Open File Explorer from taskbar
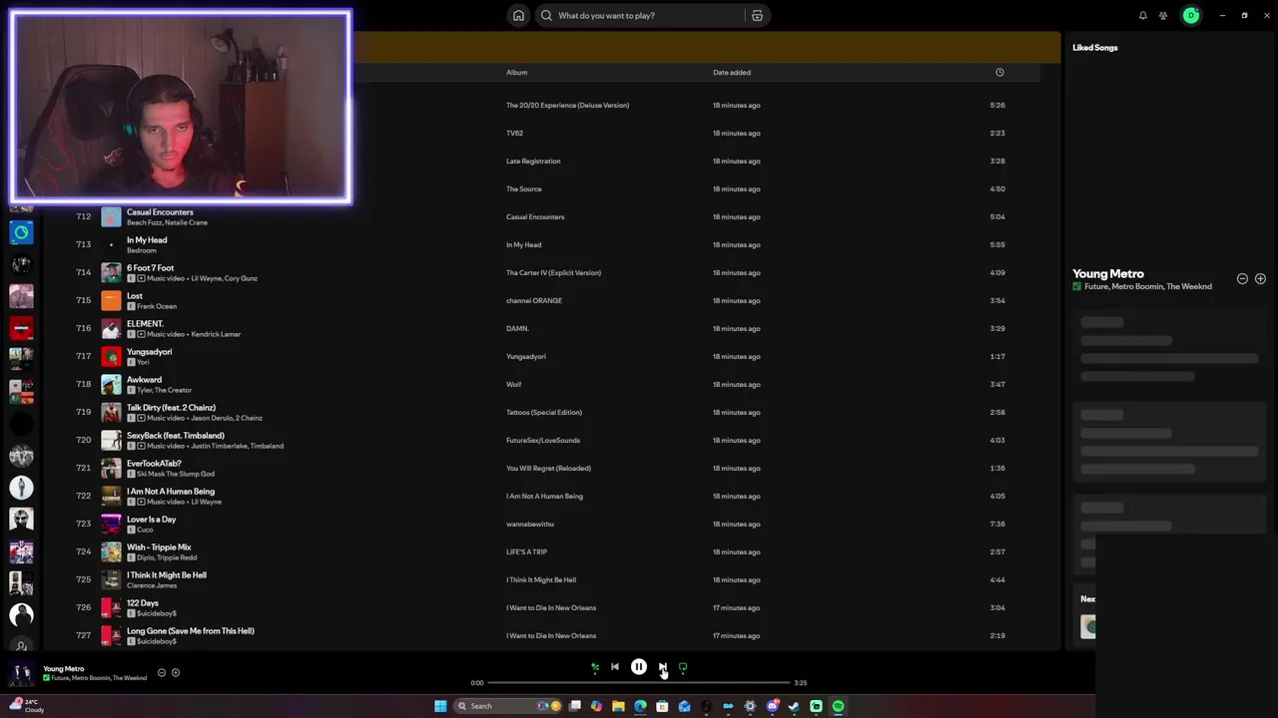Screen dimensions: 1278x718 pos(618,706)
